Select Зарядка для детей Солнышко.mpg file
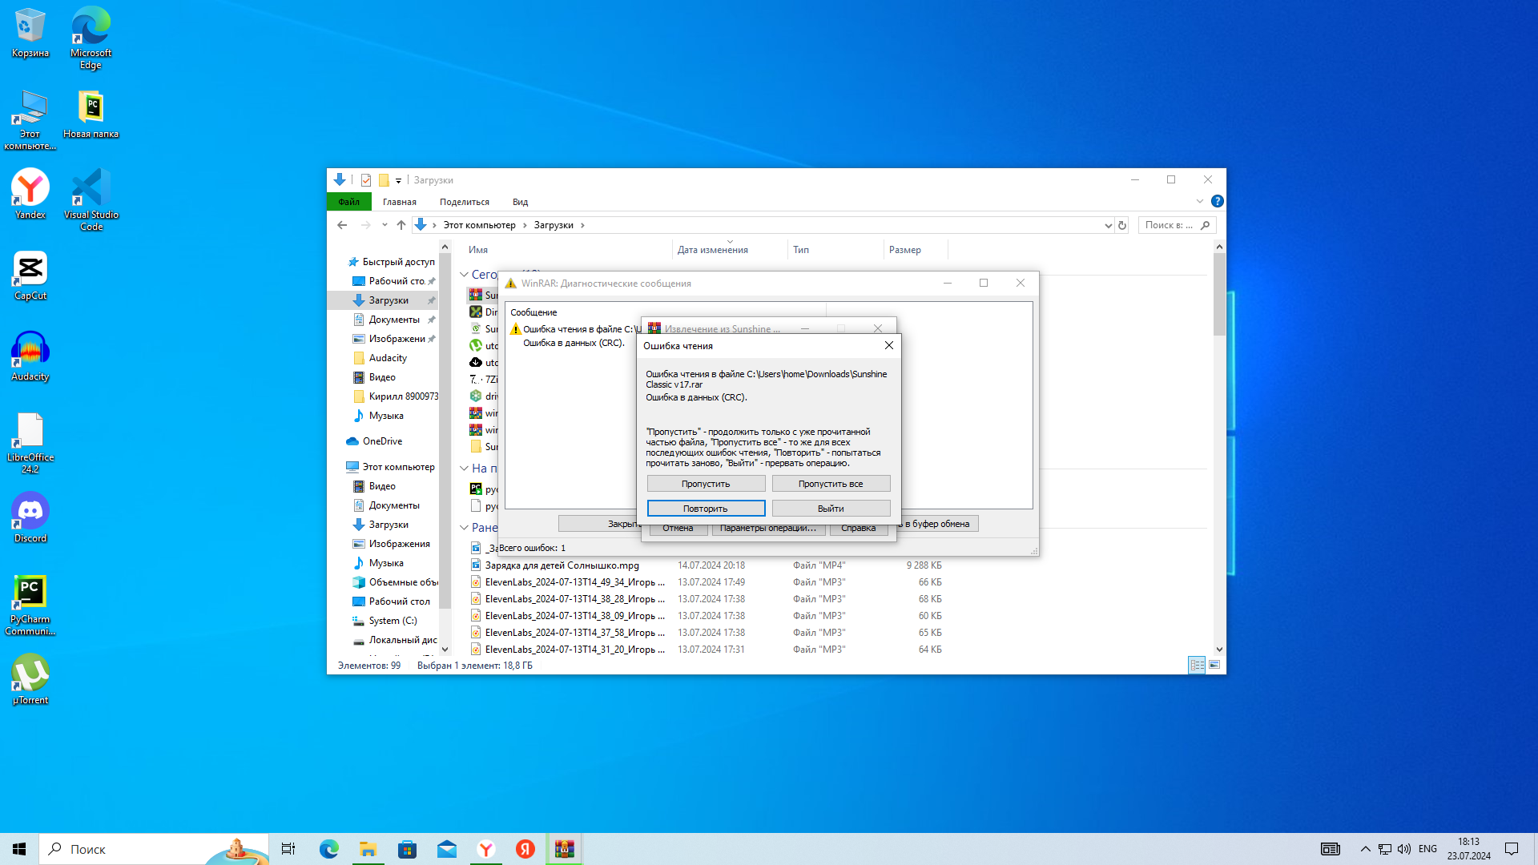Image resolution: width=1538 pixels, height=865 pixels. point(562,565)
